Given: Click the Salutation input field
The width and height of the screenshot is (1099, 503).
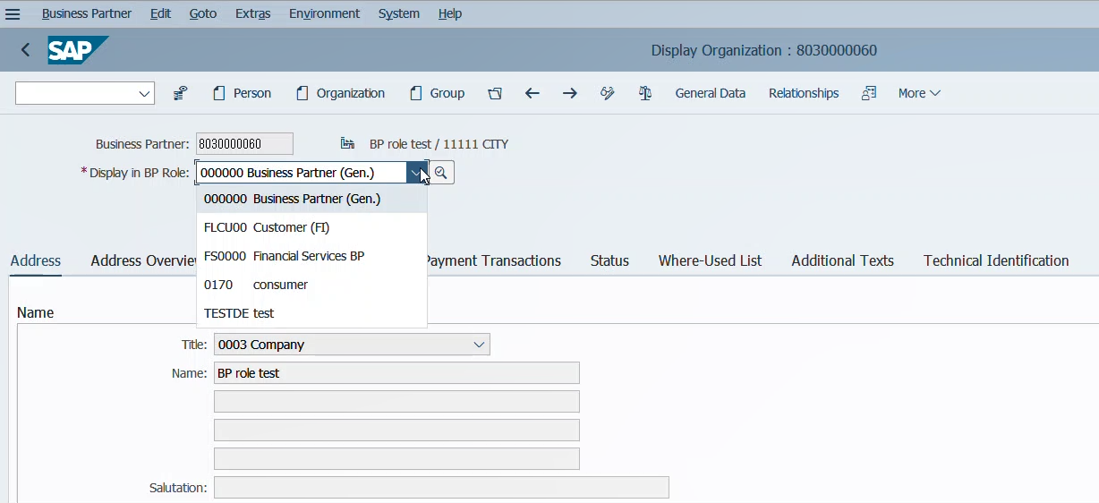Looking at the screenshot, I should pyautogui.click(x=441, y=488).
